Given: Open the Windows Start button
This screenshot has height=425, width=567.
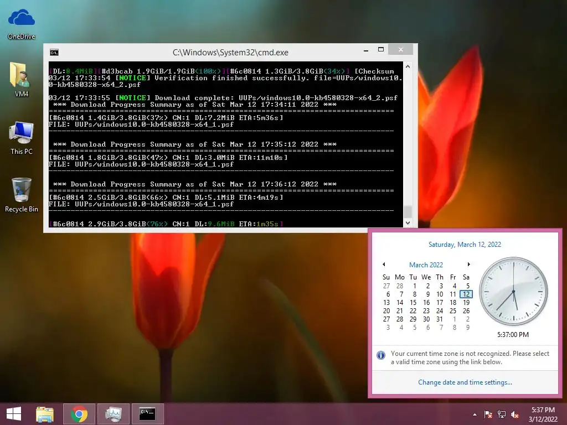Looking at the screenshot, I should pos(14,414).
